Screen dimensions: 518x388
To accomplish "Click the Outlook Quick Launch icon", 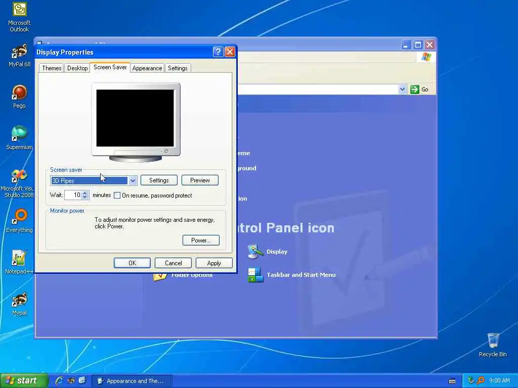I will [x=82, y=380].
